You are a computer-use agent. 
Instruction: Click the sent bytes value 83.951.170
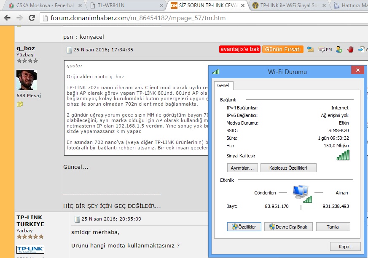coord(277,206)
